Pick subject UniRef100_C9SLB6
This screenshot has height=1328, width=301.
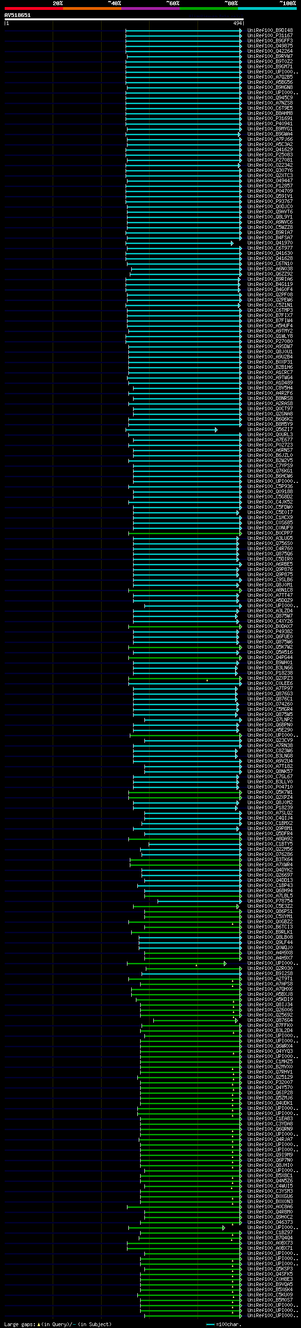point(270,580)
